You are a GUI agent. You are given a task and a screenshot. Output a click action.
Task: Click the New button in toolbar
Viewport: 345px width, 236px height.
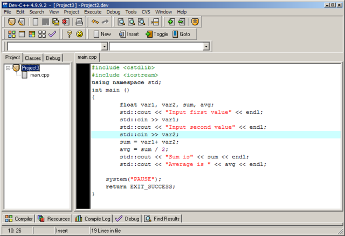(102, 34)
